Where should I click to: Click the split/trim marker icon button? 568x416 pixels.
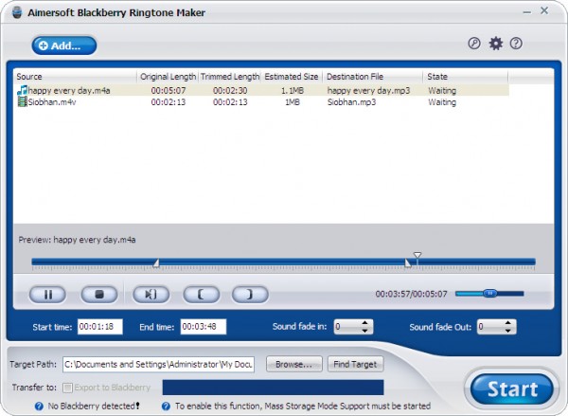coord(150,294)
